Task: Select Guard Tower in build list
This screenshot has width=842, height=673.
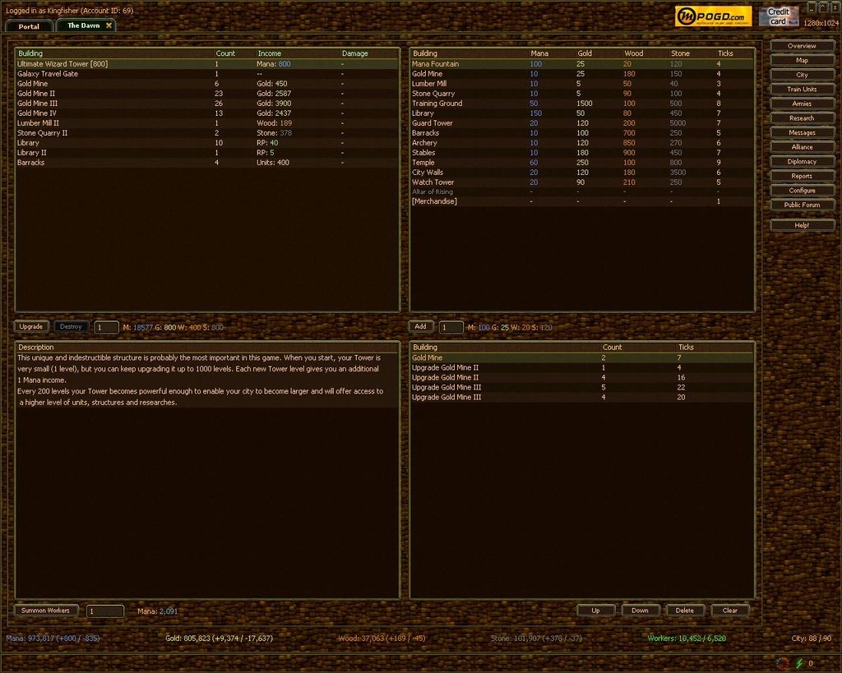Action: tap(433, 123)
